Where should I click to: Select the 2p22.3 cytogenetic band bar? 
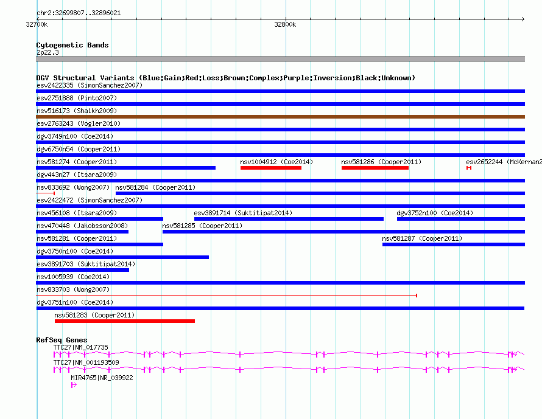280,59
